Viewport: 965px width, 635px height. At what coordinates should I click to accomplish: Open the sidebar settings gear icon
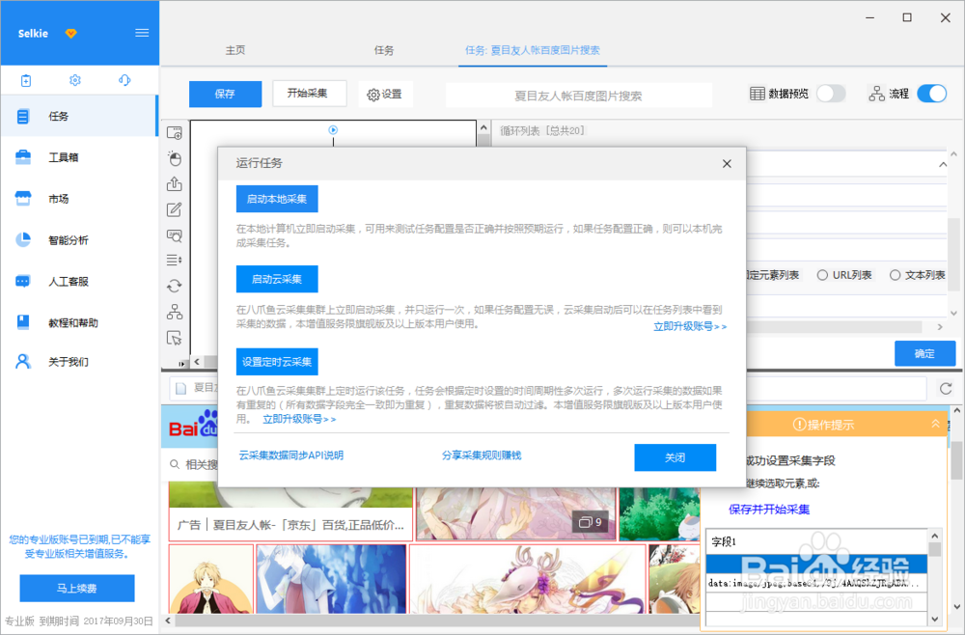point(75,80)
